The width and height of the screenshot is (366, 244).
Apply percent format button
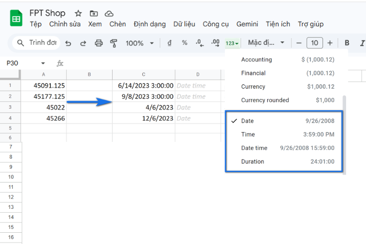pos(184,43)
